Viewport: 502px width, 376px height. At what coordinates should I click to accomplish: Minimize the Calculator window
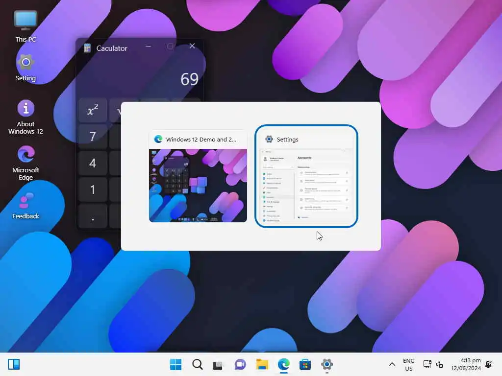148,47
